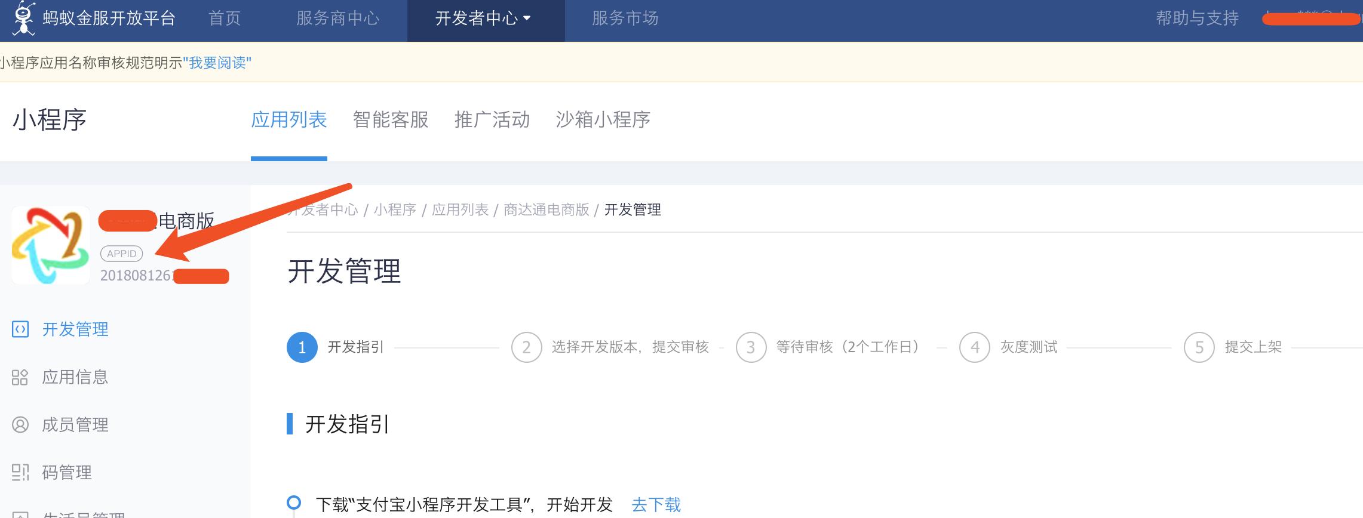Viewport: 1363px width, 518px height.
Task: Click the 开发指引 section heading
Action: point(348,424)
